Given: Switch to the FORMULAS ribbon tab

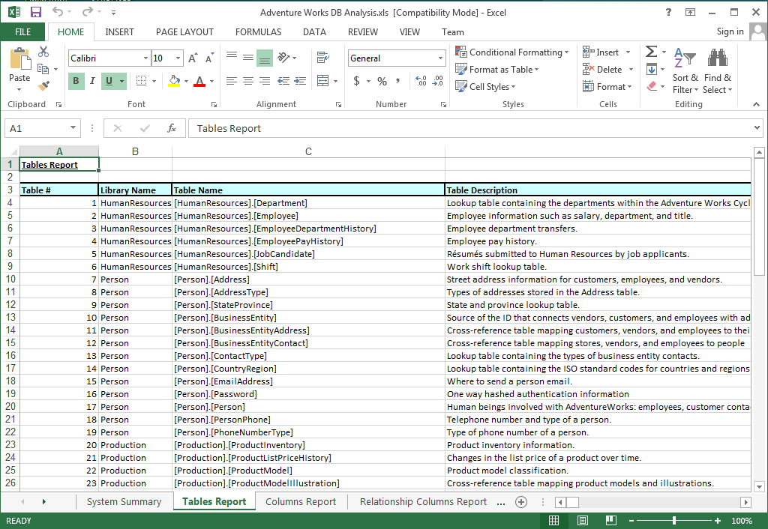Looking at the screenshot, I should pos(258,31).
